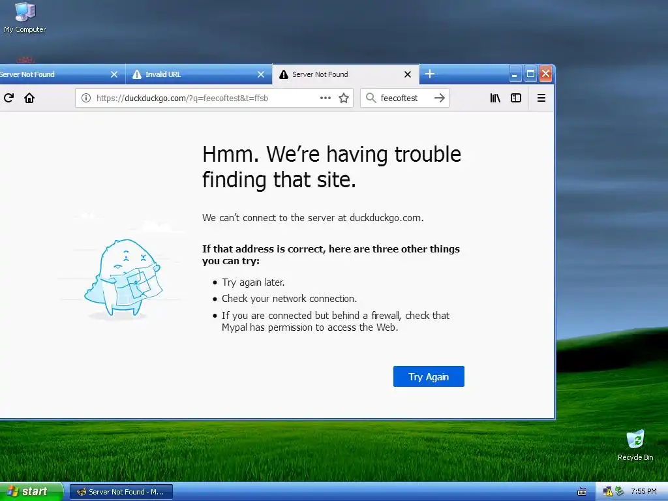Focus the feecoftest search box
The image size is (668, 501).
click(404, 98)
